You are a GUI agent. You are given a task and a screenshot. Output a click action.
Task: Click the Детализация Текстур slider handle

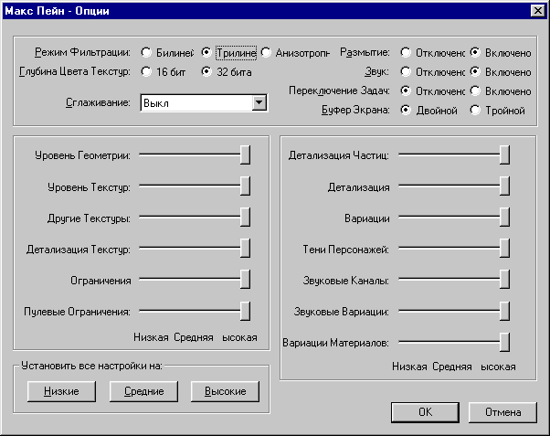coord(245,249)
